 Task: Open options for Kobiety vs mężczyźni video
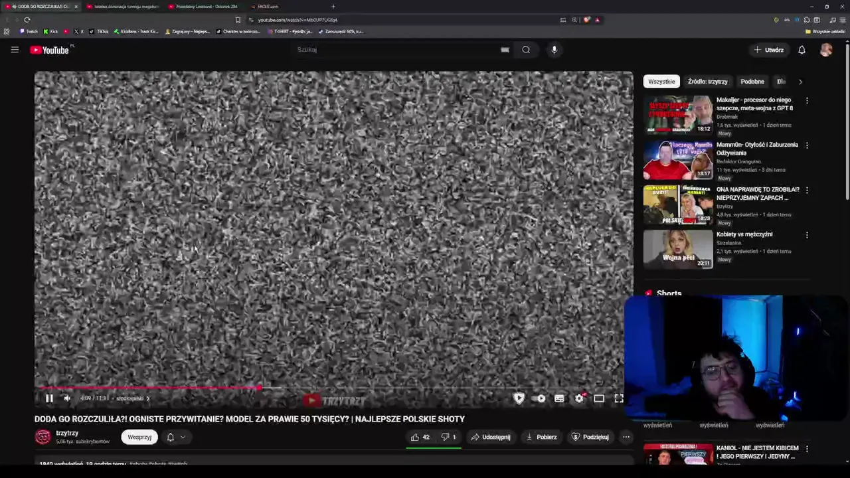(x=807, y=235)
